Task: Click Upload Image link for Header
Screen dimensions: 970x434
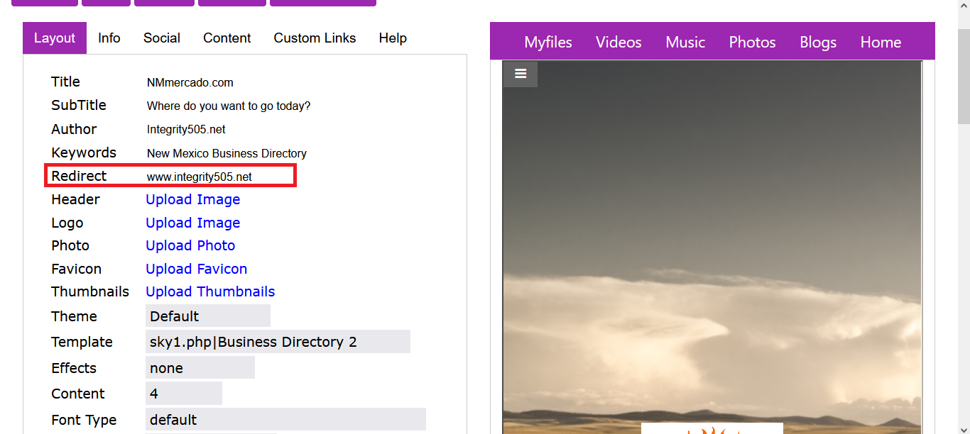Action: [x=193, y=200]
